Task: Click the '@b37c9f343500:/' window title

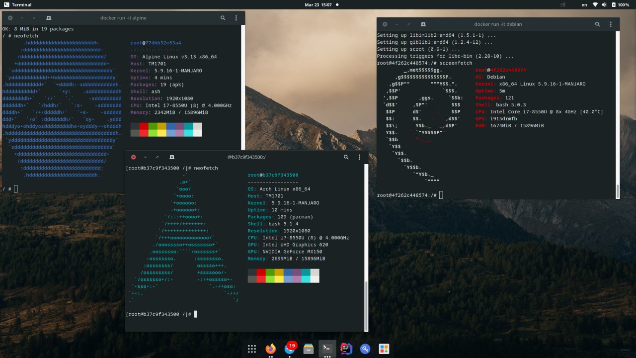Action: 246,157
